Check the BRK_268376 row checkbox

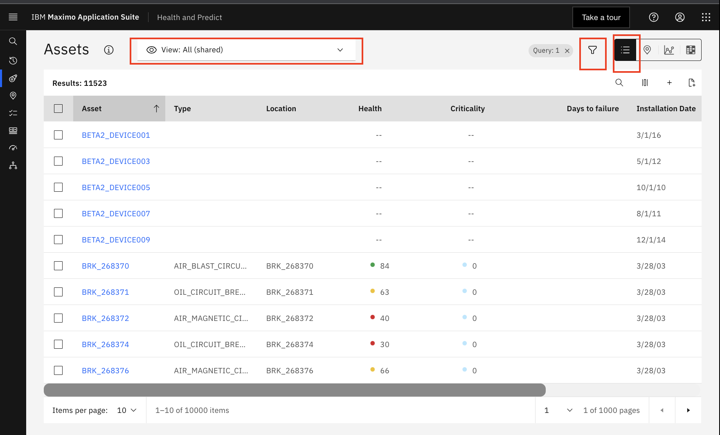pyautogui.click(x=59, y=370)
